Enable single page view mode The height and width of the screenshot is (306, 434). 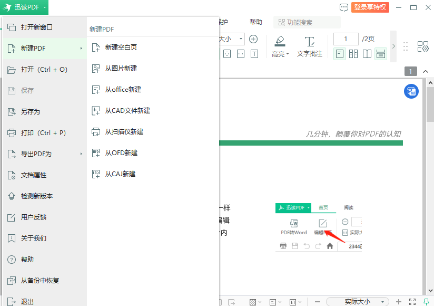[339, 54]
